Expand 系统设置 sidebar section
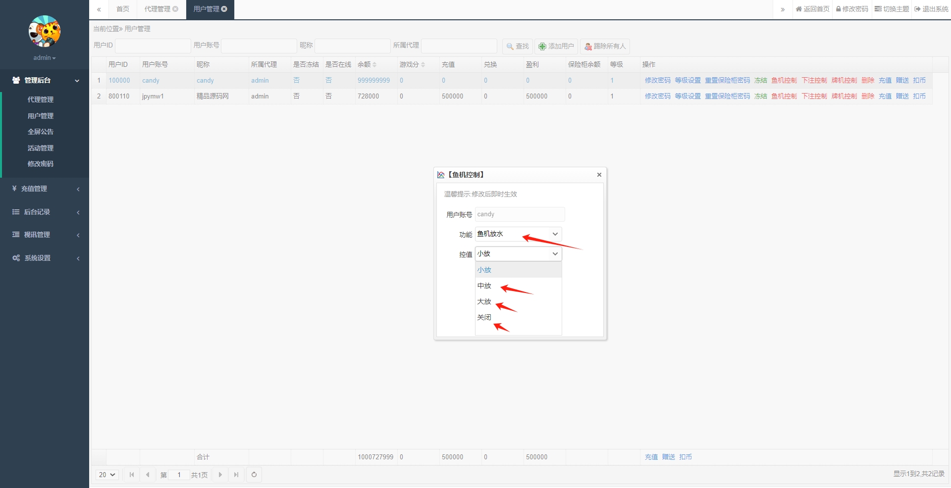This screenshot has height=488, width=951. tap(45, 258)
